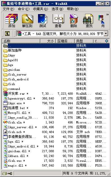Sort by the 大小 column header
This screenshot has height=177, width=111.
48,41
